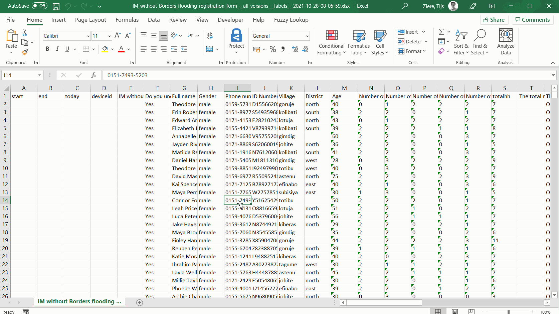The image size is (559, 314).
Task: Switch to Page Break Preview in status bar
Action: 471,311
